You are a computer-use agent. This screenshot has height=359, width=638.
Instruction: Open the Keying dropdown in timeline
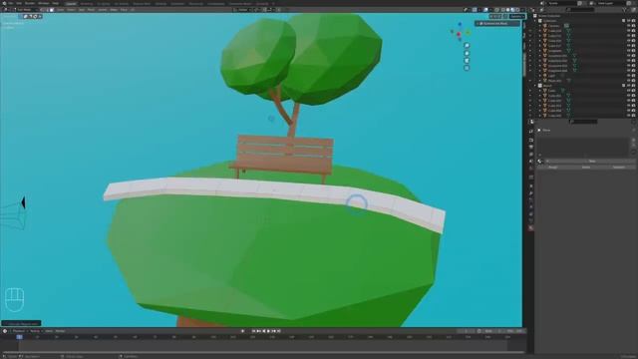[36, 331]
